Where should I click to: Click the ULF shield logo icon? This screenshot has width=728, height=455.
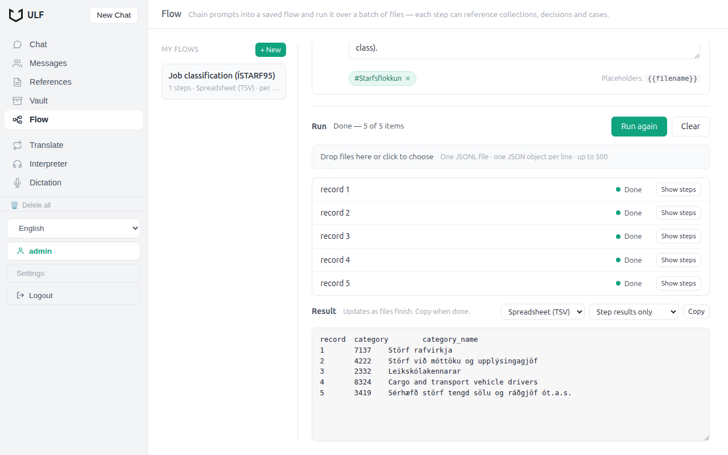[16, 15]
